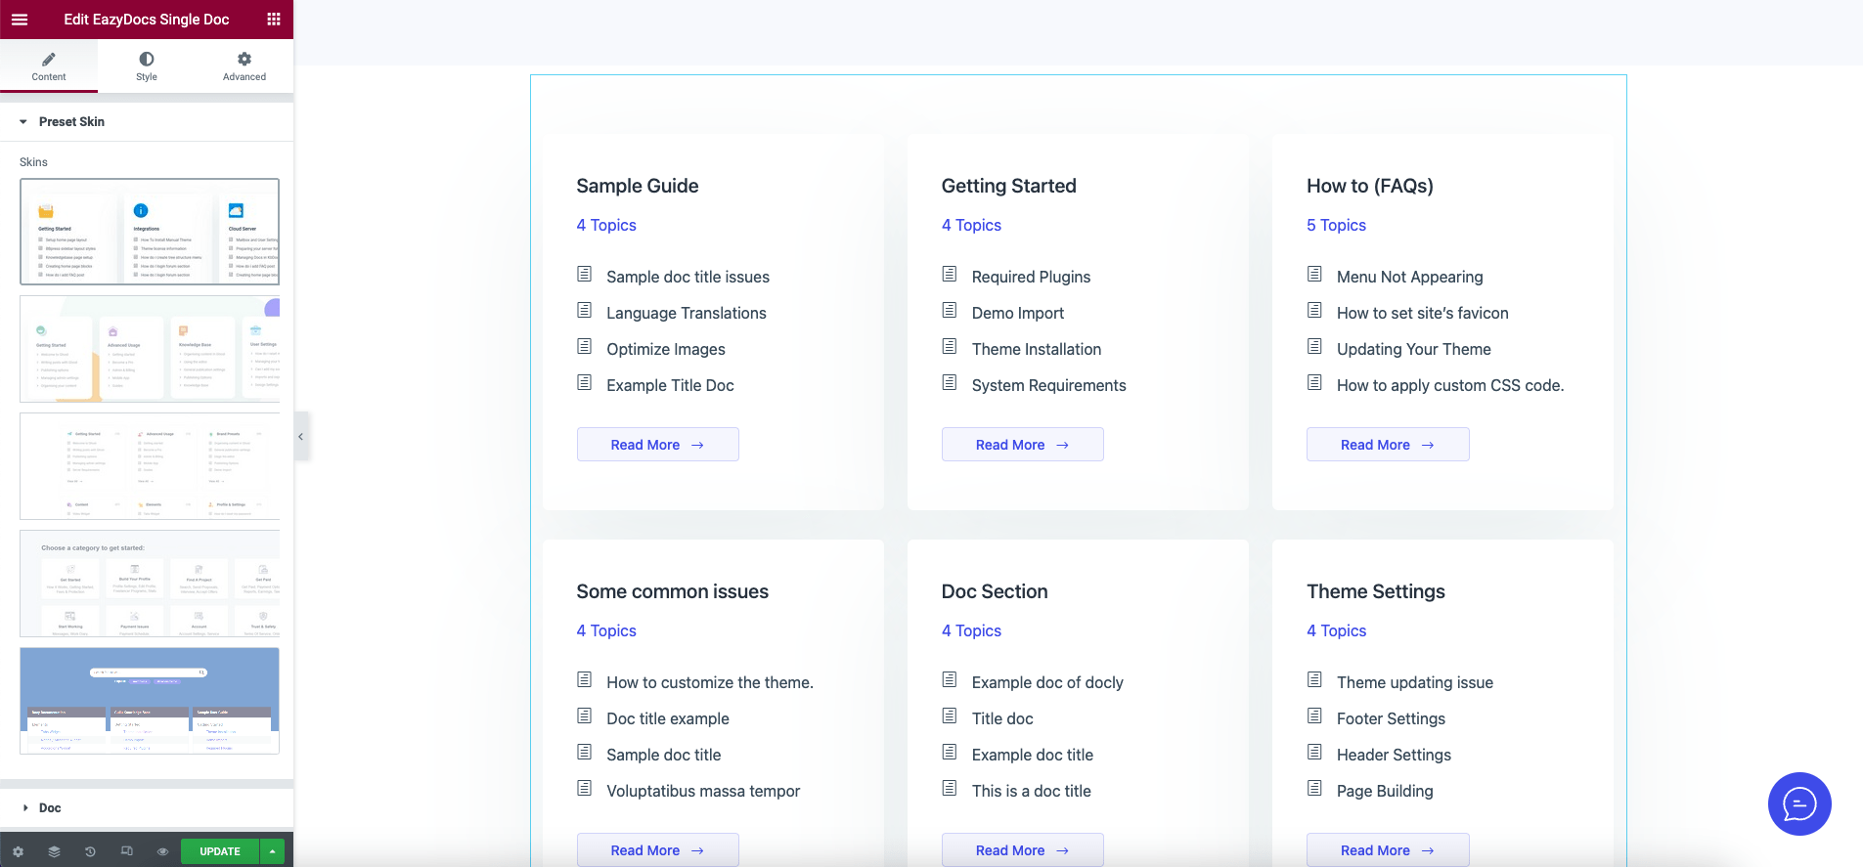This screenshot has width=1863, height=867.
Task: Click document icon beside 'Title doc'
Action: [x=949, y=715]
